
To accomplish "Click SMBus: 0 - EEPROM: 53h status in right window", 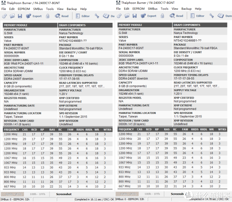I will [130, 199].
